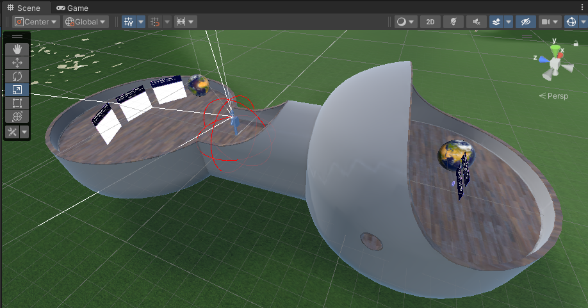The height and width of the screenshot is (308, 588).
Task: Toggle grid snapping icon
Action: coord(155,22)
